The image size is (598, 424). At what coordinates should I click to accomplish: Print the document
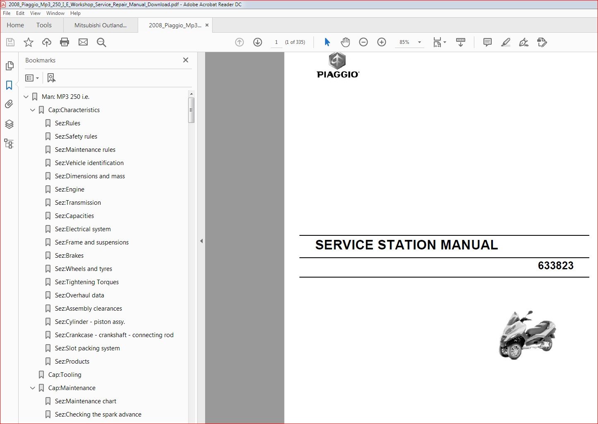click(x=65, y=42)
